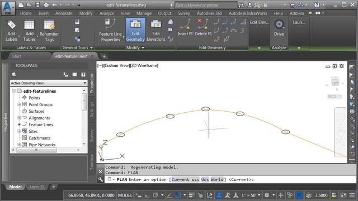Click the toolspace horizontal scrollbar
The width and height of the screenshot is (358, 201).
coord(36,150)
